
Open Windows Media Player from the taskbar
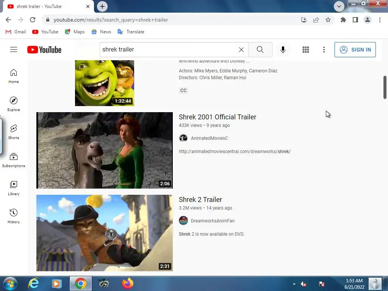[x=56, y=283]
